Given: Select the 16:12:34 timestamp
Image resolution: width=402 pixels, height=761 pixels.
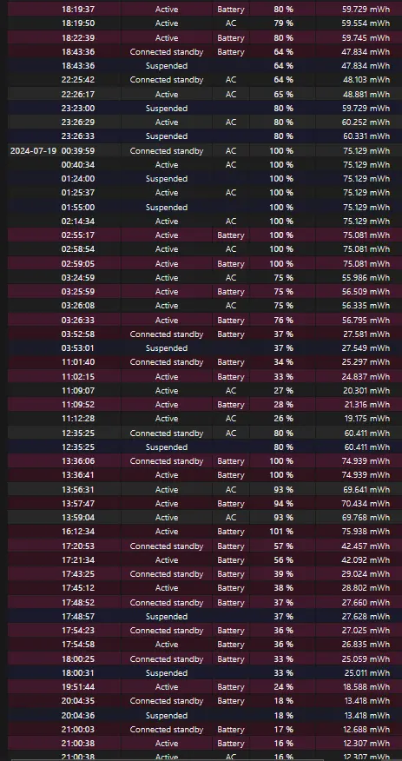Looking at the screenshot, I should (x=77, y=532).
